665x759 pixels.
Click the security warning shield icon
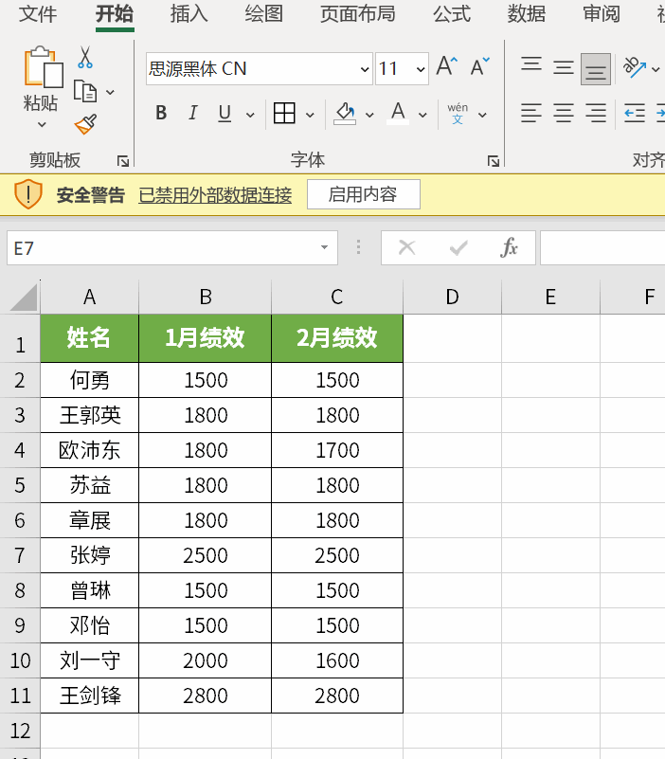pyautogui.click(x=28, y=194)
